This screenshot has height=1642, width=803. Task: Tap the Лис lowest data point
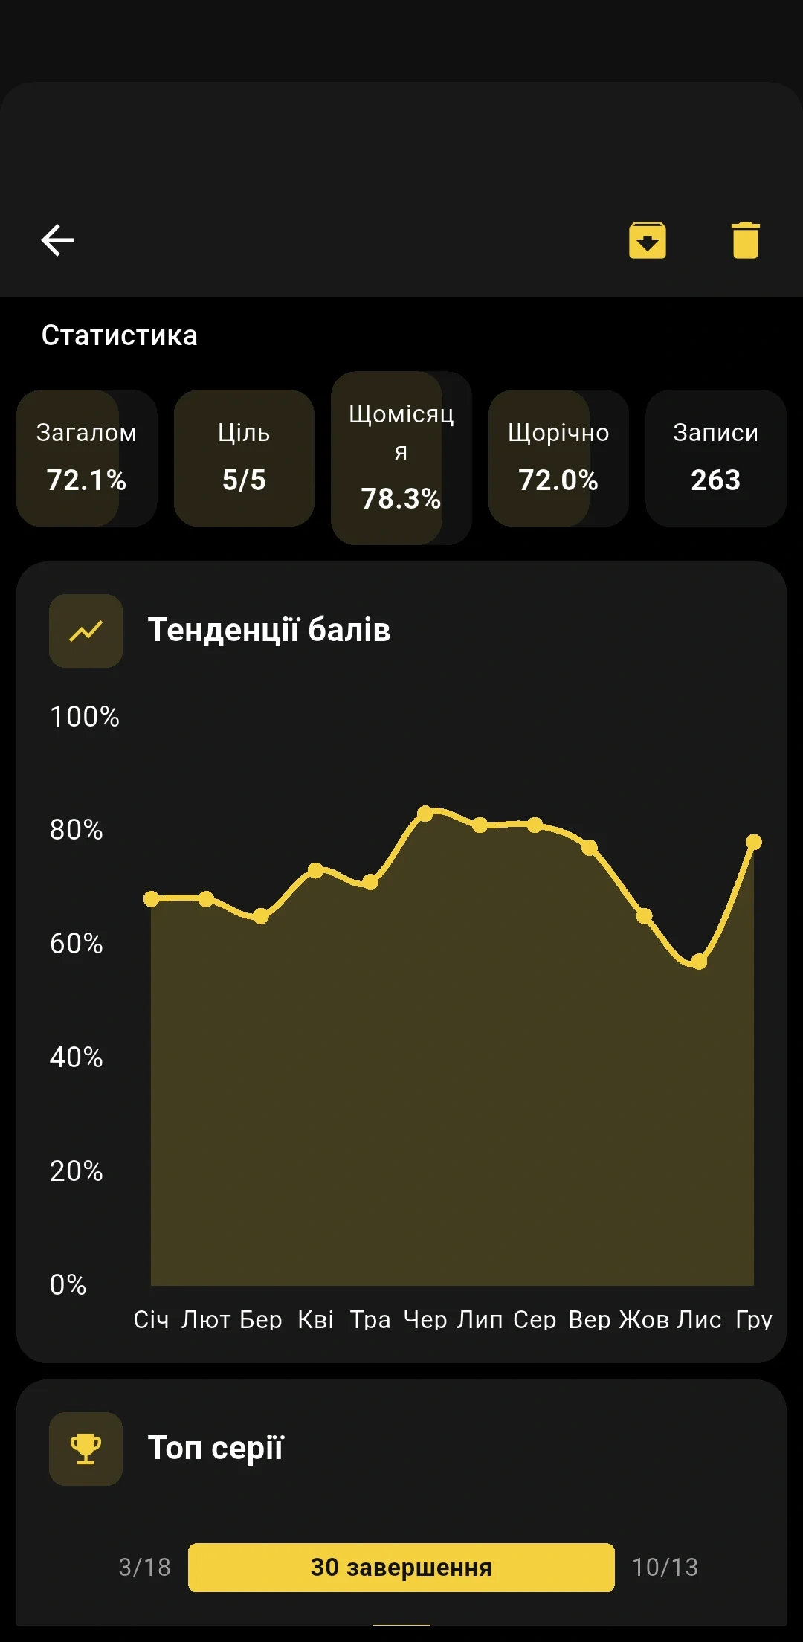tap(699, 962)
